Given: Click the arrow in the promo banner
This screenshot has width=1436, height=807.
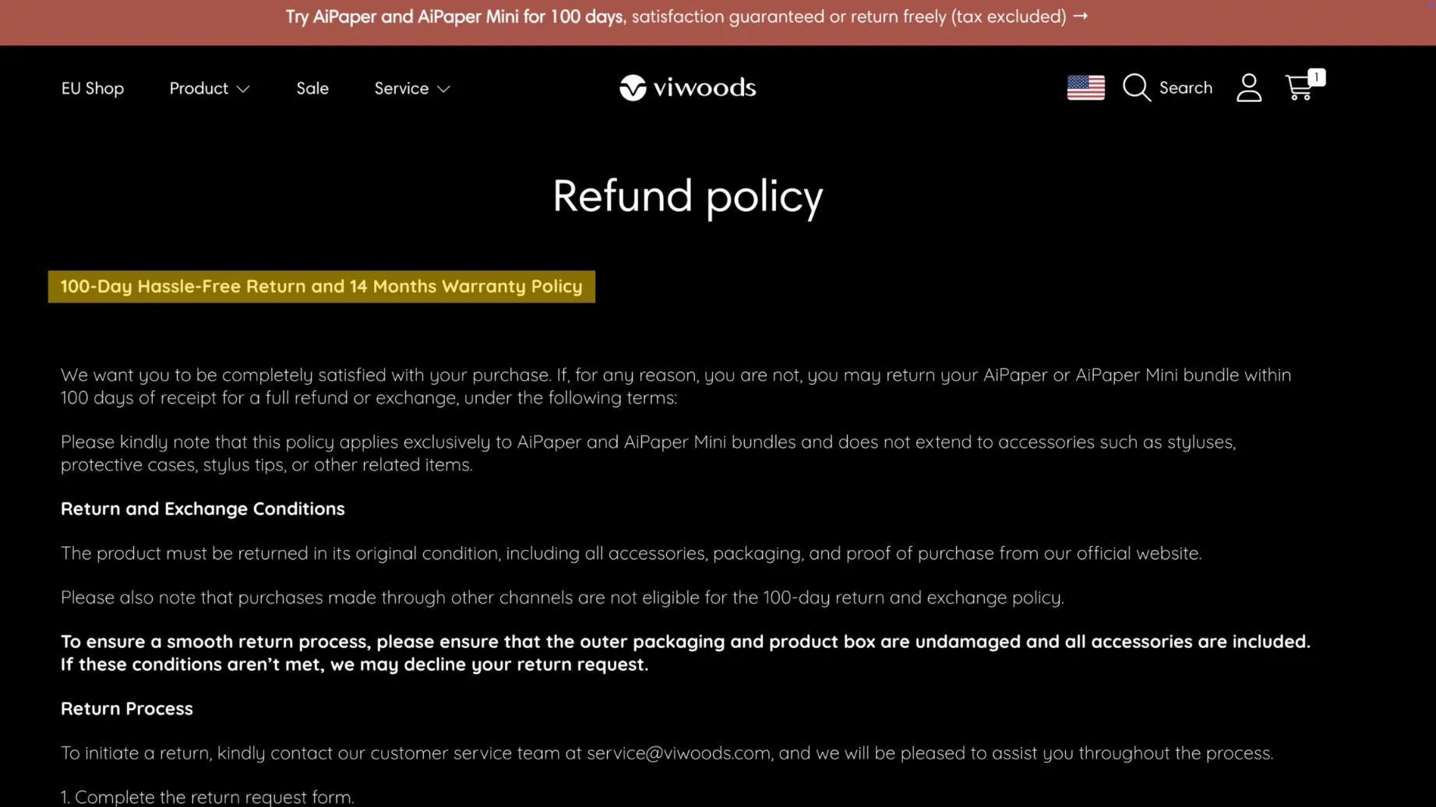Looking at the screenshot, I should point(1080,16).
